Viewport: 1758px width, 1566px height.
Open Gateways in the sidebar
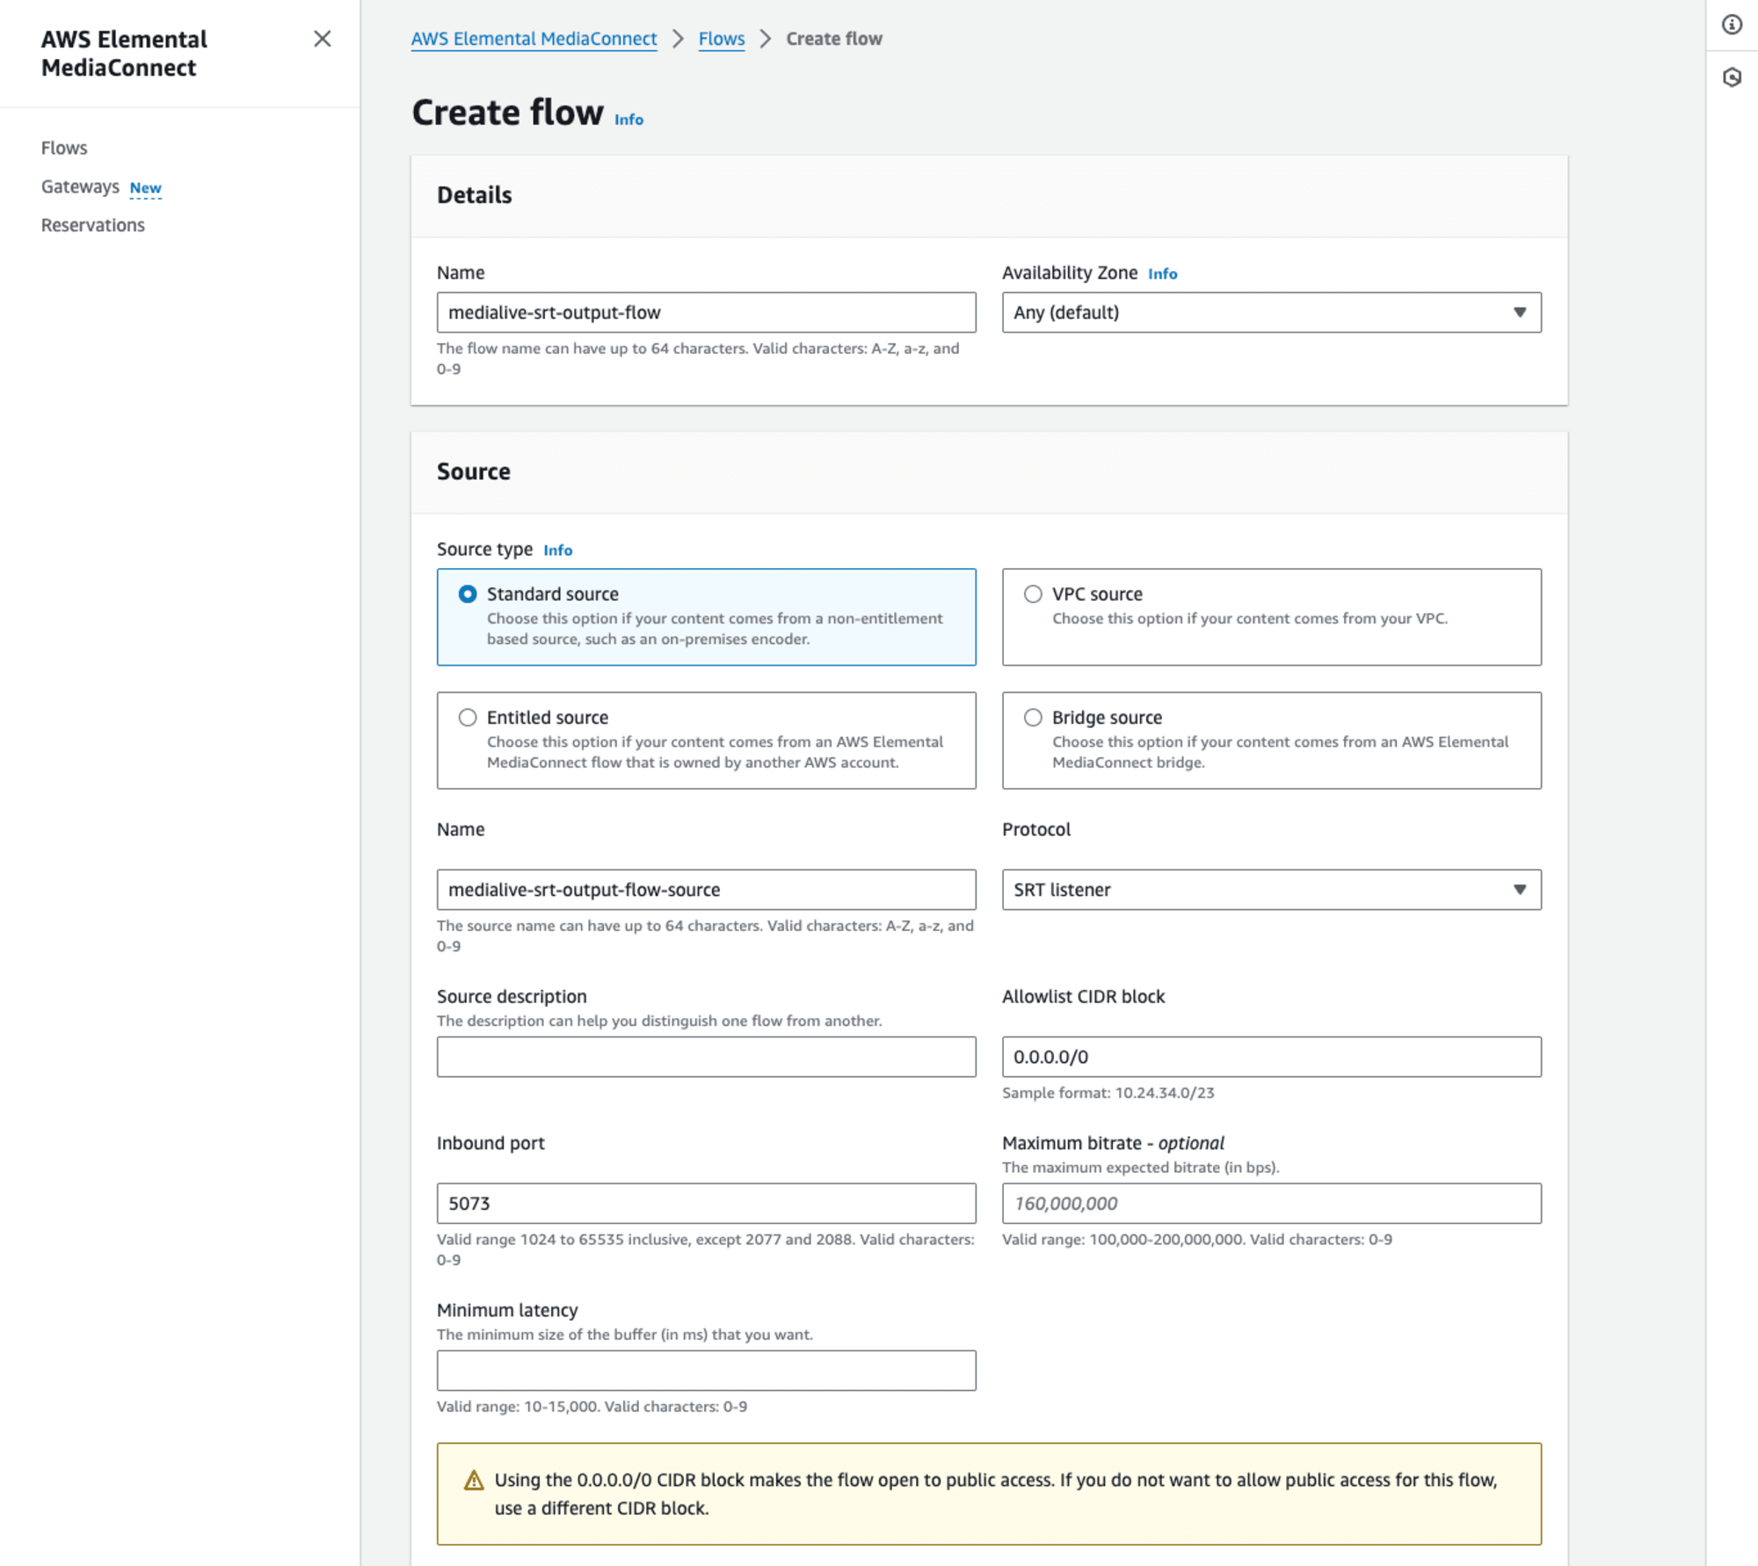point(80,186)
